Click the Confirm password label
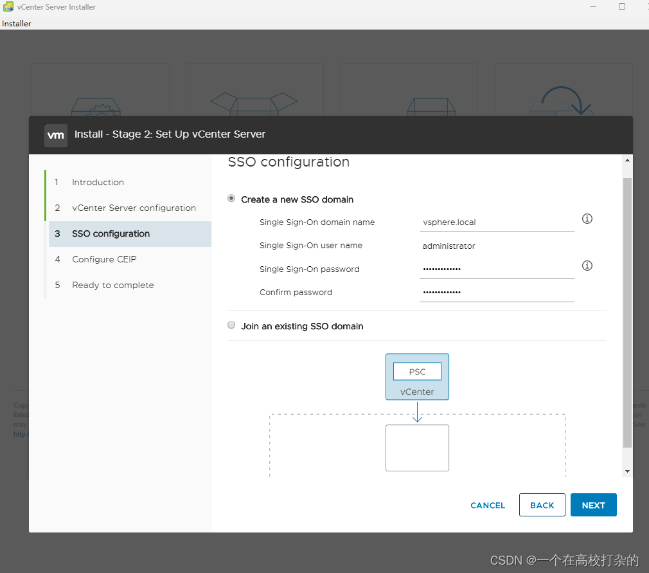This screenshot has height=573, width=649. click(296, 293)
